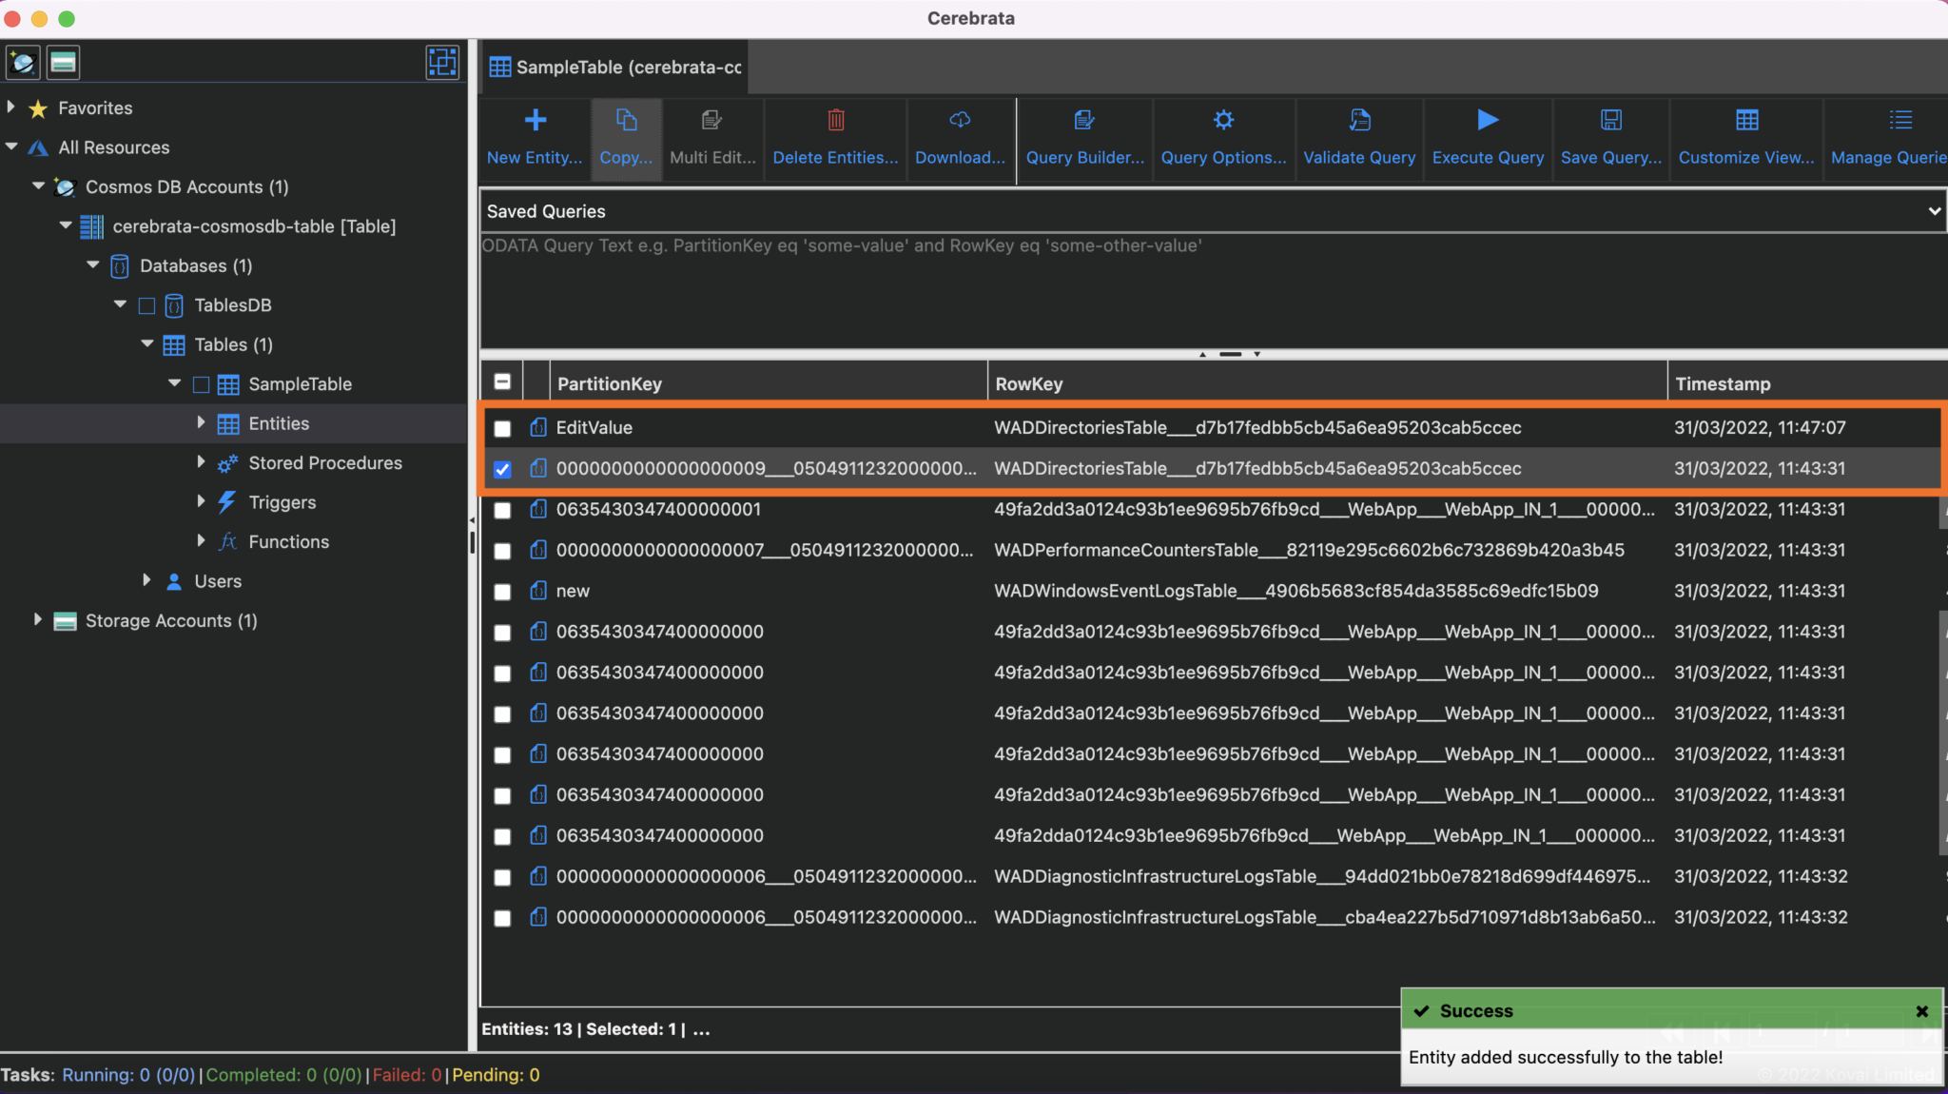Expand the Storage Accounts (1) node
1948x1094 pixels.
coord(38,619)
